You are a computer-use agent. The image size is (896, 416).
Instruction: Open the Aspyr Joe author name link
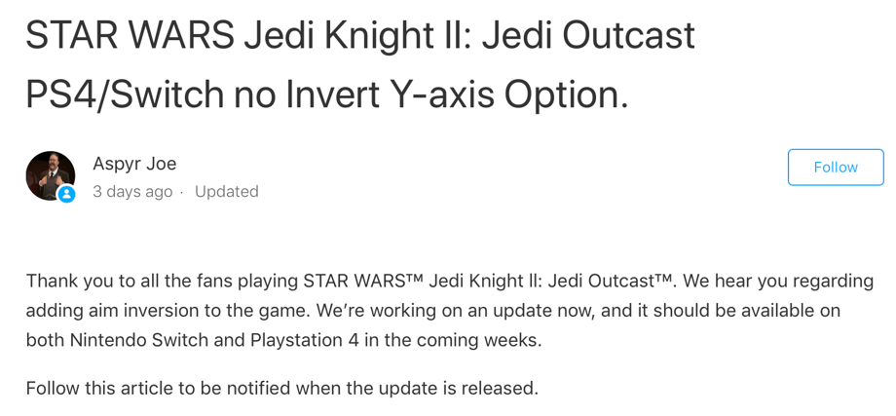click(x=134, y=164)
